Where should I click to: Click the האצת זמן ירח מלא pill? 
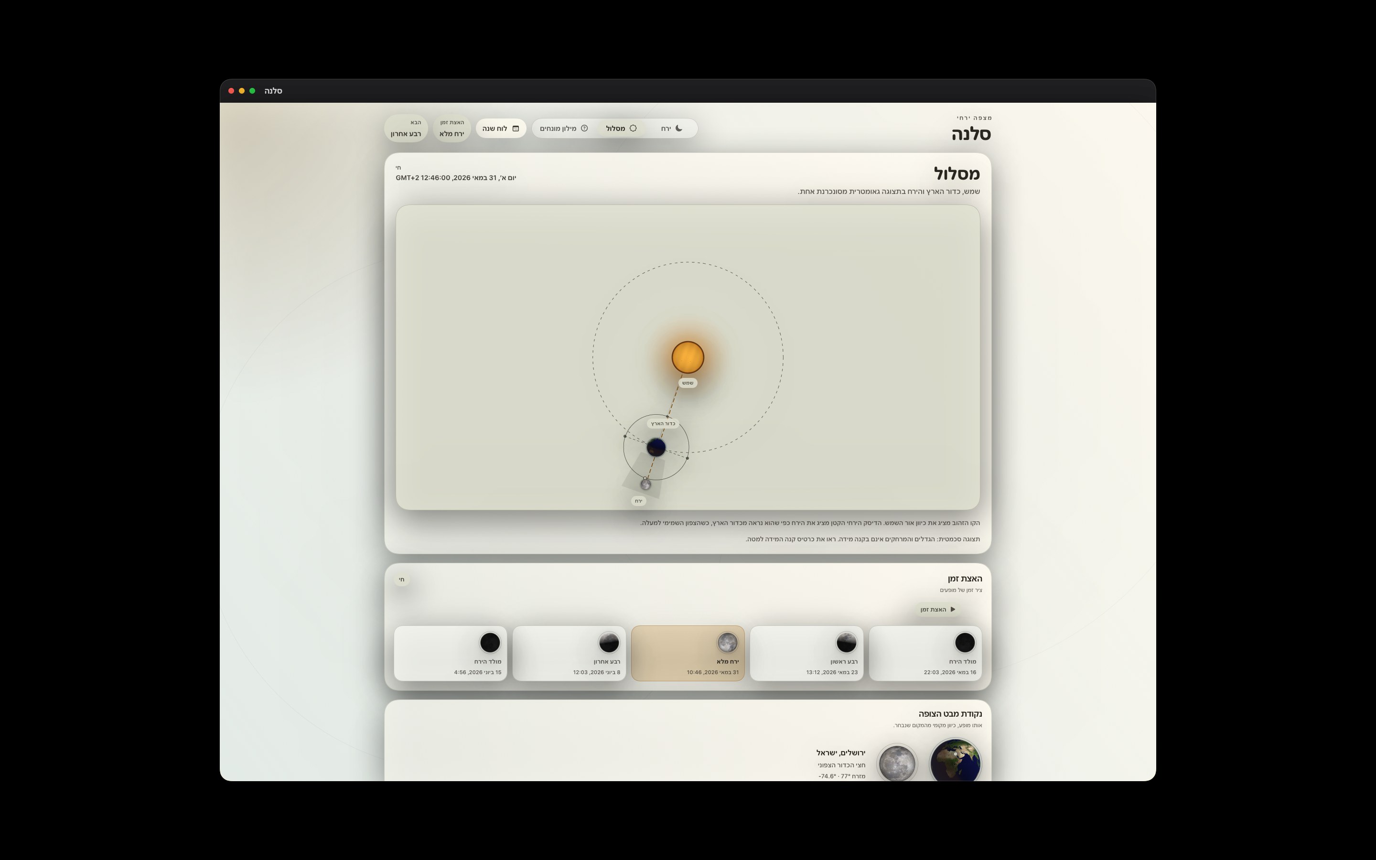pyautogui.click(x=452, y=129)
